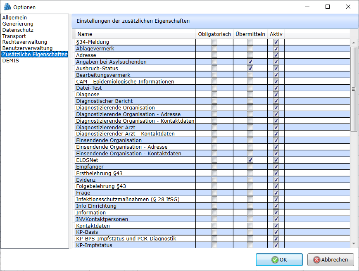Click the Optionen app icon in title bar
359x271 pixels.
point(7,7)
